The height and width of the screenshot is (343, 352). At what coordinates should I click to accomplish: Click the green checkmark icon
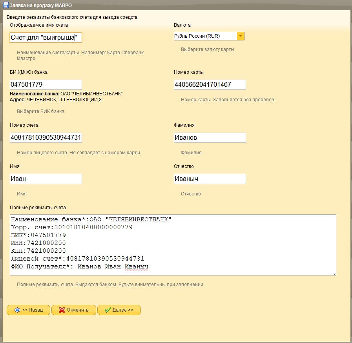click(x=108, y=310)
